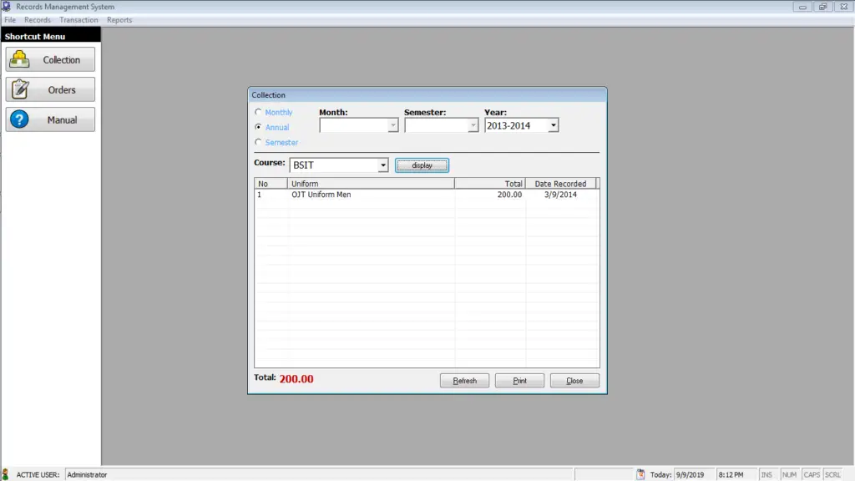Enable the Semester option
Image resolution: width=855 pixels, height=481 pixels.
pos(259,142)
